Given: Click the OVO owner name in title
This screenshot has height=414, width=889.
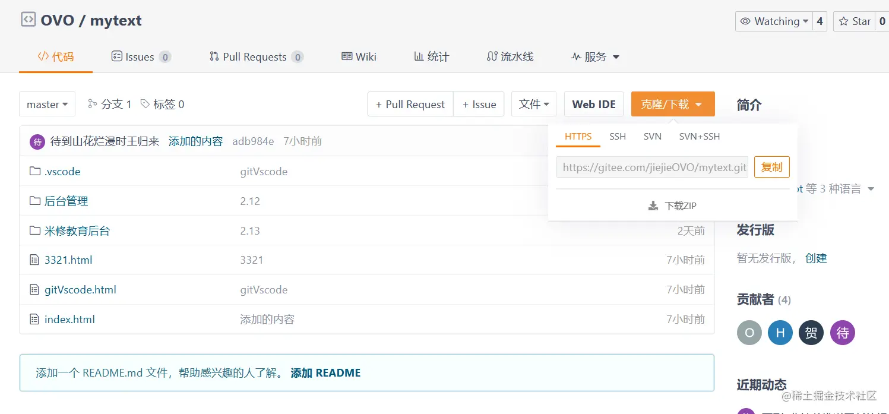Looking at the screenshot, I should [x=57, y=20].
